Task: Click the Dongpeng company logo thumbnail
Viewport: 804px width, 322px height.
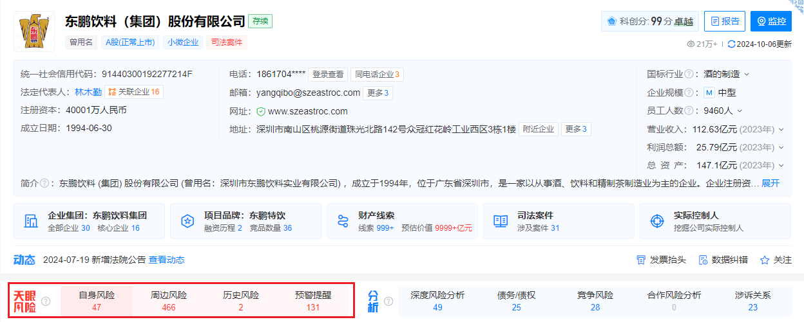Action: (x=33, y=31)
